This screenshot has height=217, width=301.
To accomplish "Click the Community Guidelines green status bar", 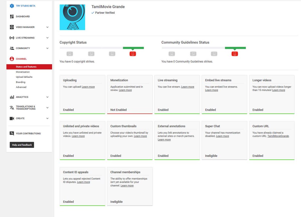I will click(235, 48).
